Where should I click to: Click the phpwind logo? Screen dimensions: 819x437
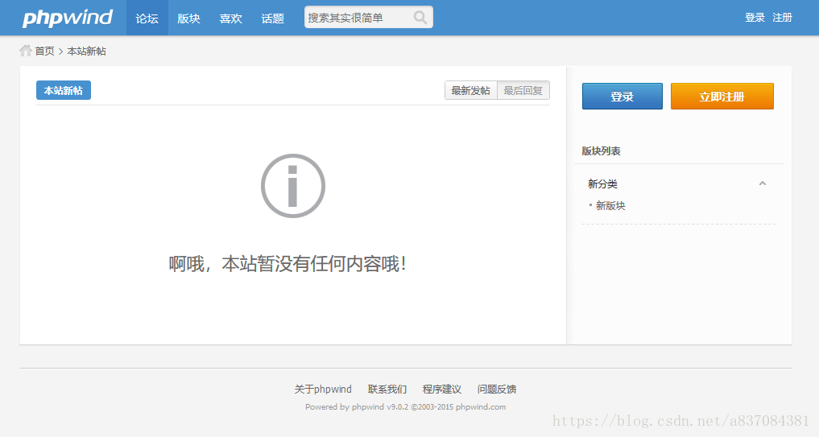[x=68, y=18]
